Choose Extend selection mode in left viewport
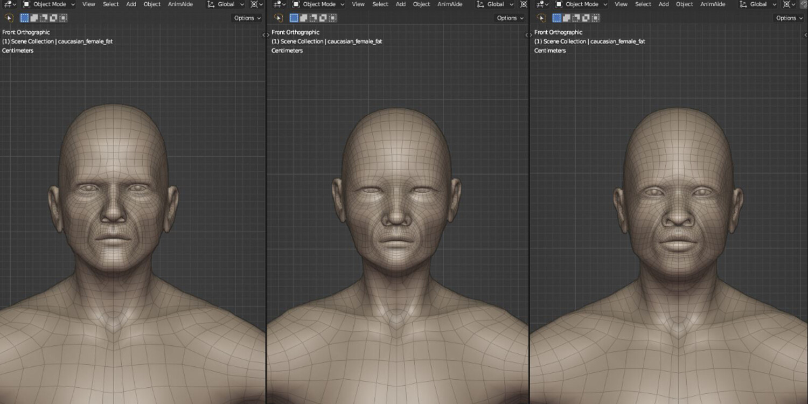This screenshot has width=808, height=404. (33, 18)
